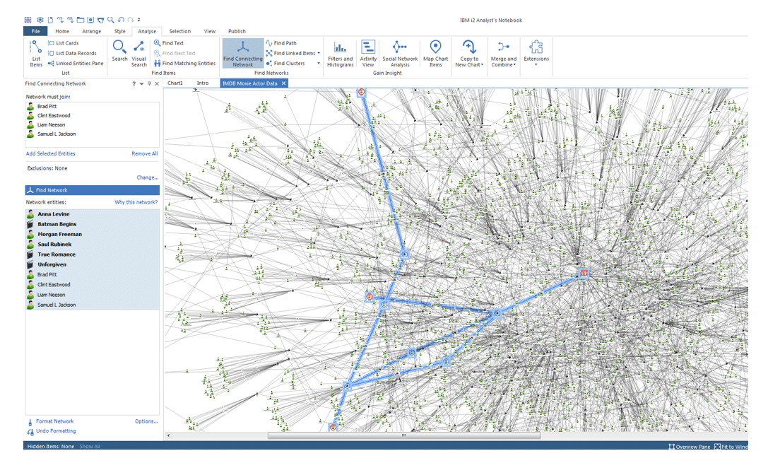The height and width of the screenshot is (463, 768).
Task: Close the IMDB Movie Actor Data tab
Action: (x=283, y=83)
